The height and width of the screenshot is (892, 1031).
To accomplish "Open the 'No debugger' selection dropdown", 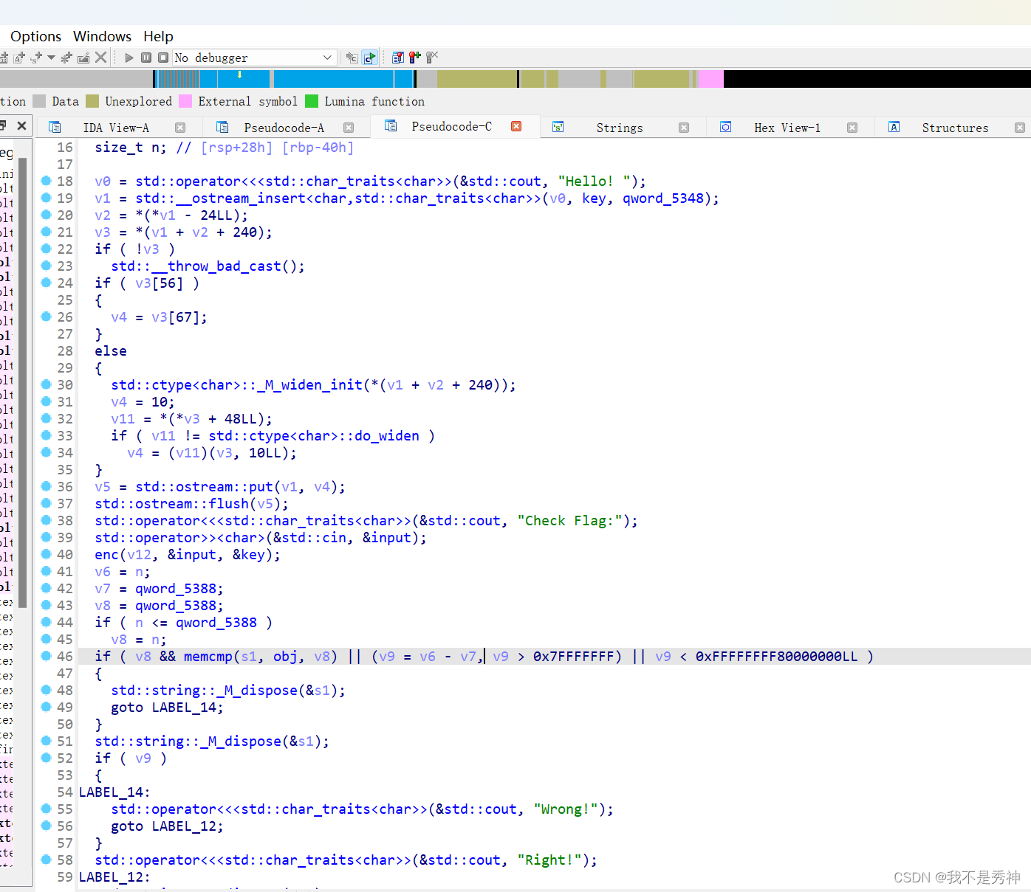I will (x=255, y=58).
